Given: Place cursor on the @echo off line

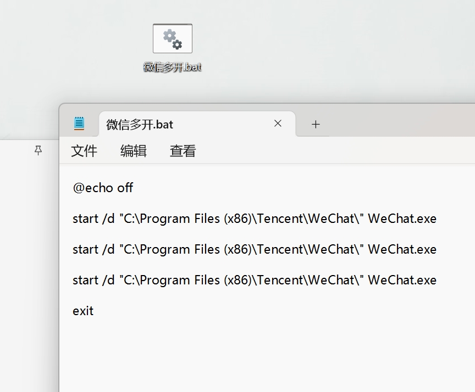Looking at the screenshot, I should pos(103,188).
